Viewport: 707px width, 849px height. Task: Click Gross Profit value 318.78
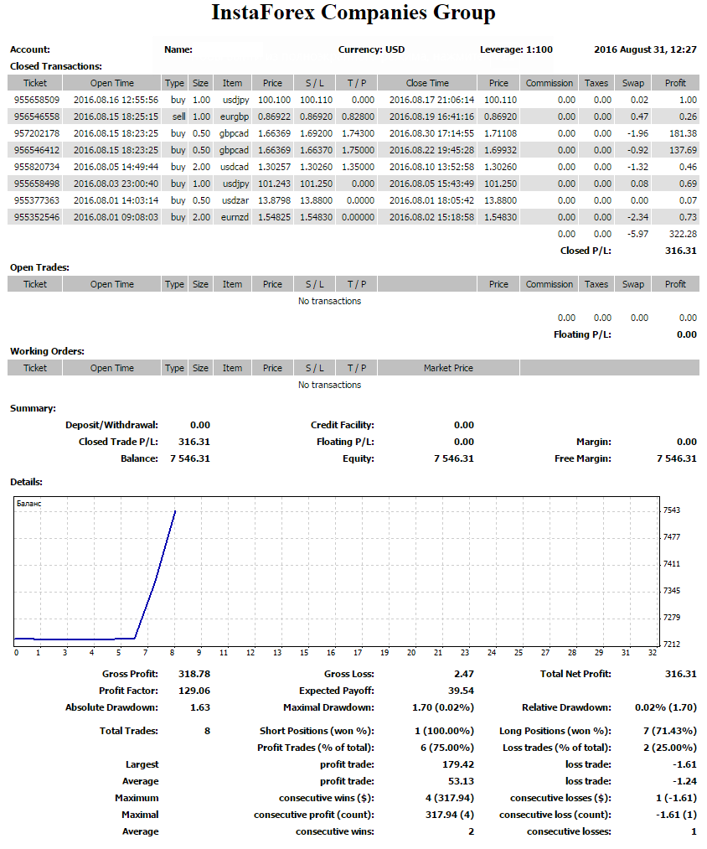[x=194, y=674]
